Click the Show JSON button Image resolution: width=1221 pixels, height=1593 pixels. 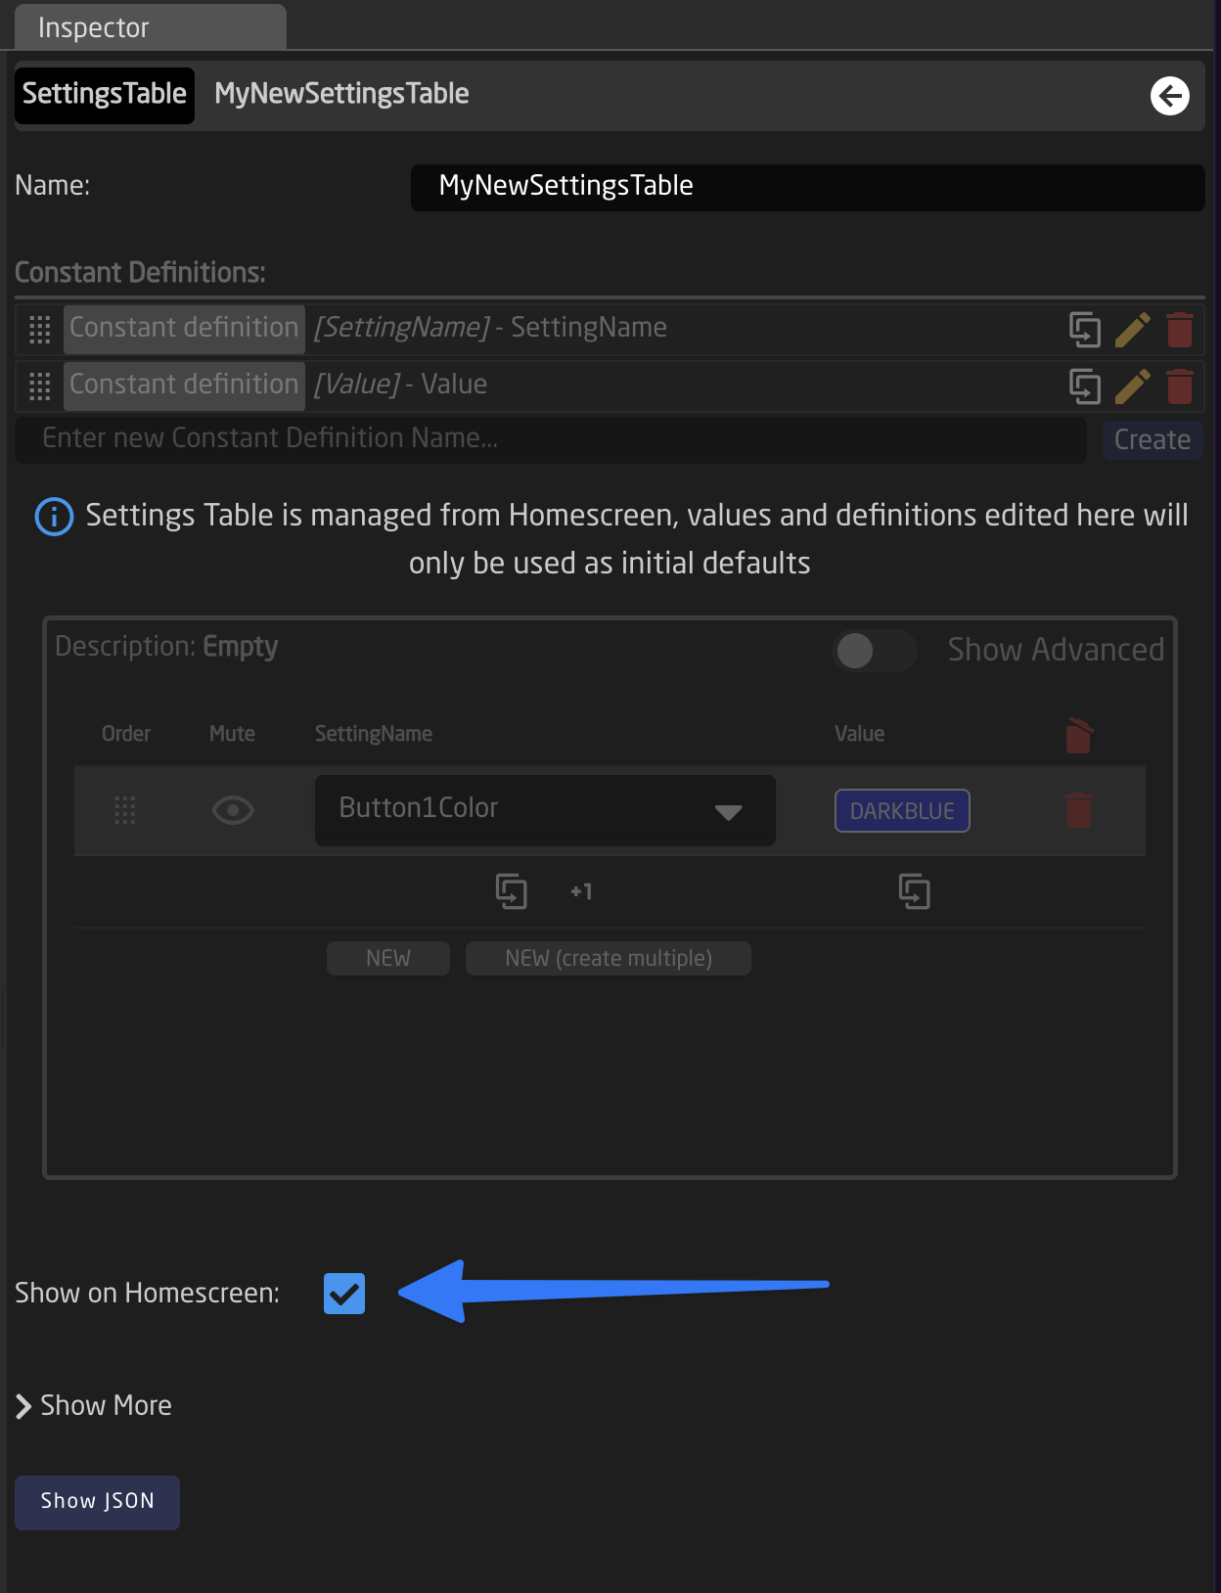(97, 1502)
